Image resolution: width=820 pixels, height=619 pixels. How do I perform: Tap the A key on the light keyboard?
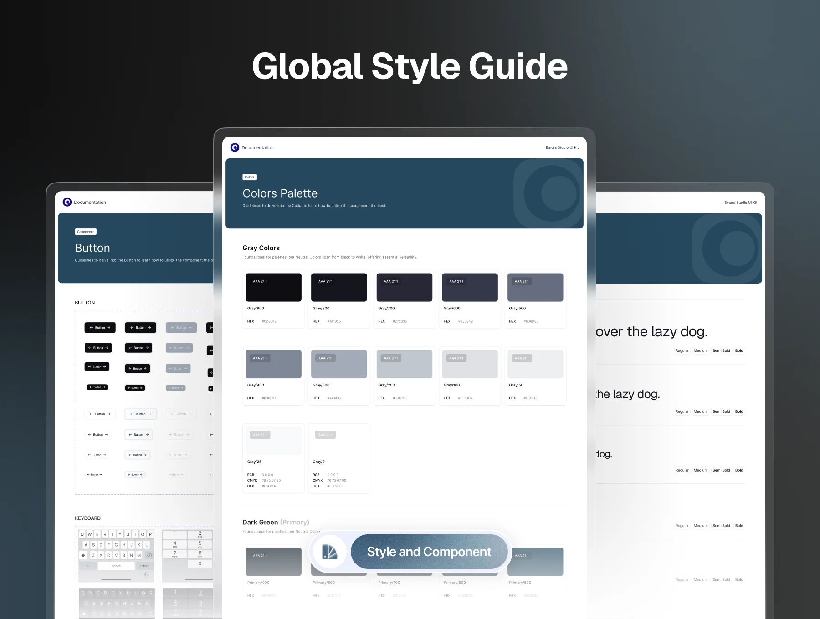pyautogui.click(x=86, y=545)
